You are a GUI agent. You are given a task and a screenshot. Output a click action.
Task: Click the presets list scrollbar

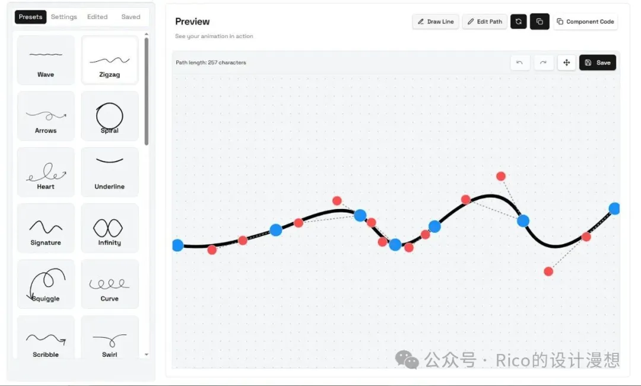147,89
